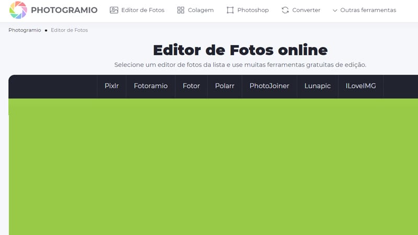Screen dimensions: 418x235
Task: Click the Photogramio colorful aperture logo
Action: [x=18, y=10]
